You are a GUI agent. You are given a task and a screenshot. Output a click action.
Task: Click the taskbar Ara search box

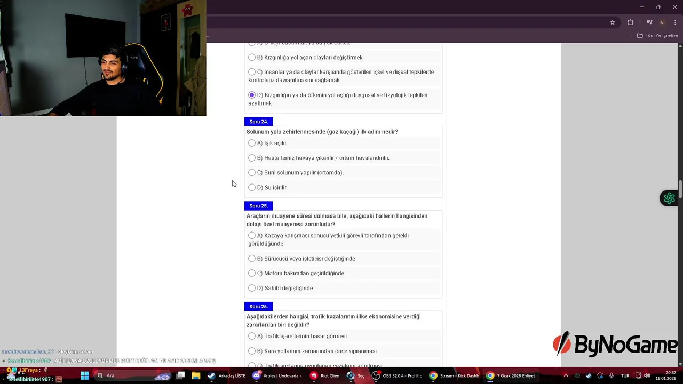(x=132, y=375)
